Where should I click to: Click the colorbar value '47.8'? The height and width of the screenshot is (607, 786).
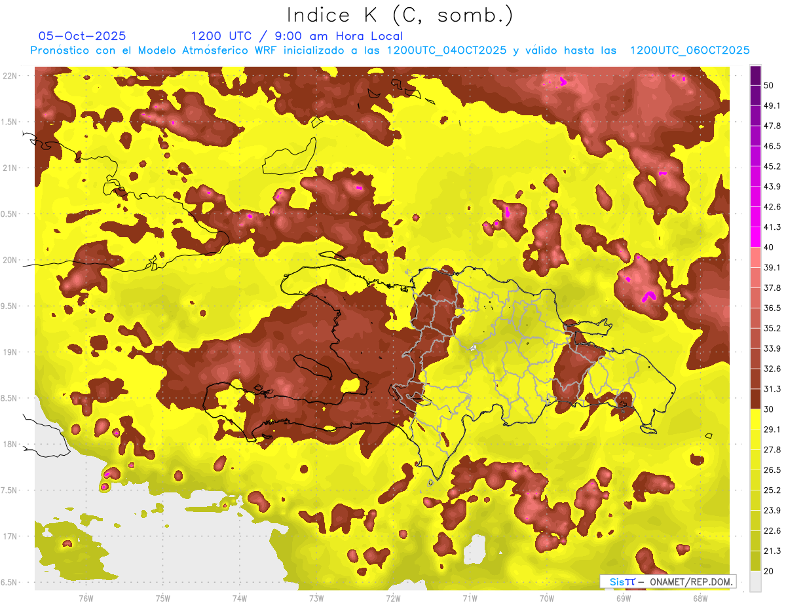[772, 126]
